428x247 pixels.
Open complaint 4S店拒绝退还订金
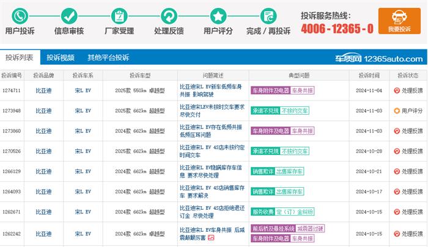(x=212, y=212)
